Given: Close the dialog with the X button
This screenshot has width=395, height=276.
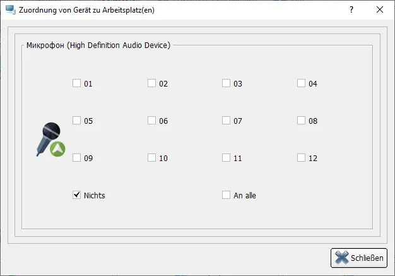Looking at the screenshot, I should point(379,9).
